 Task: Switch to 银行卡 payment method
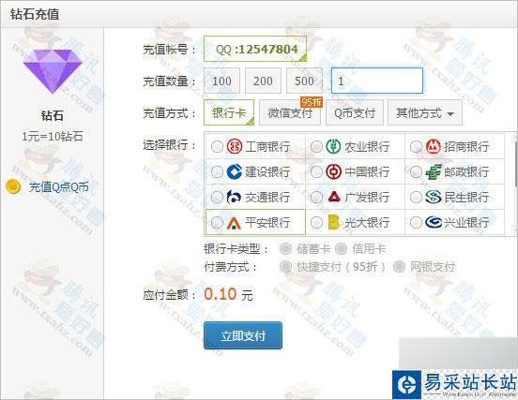(x=229, y=112)
